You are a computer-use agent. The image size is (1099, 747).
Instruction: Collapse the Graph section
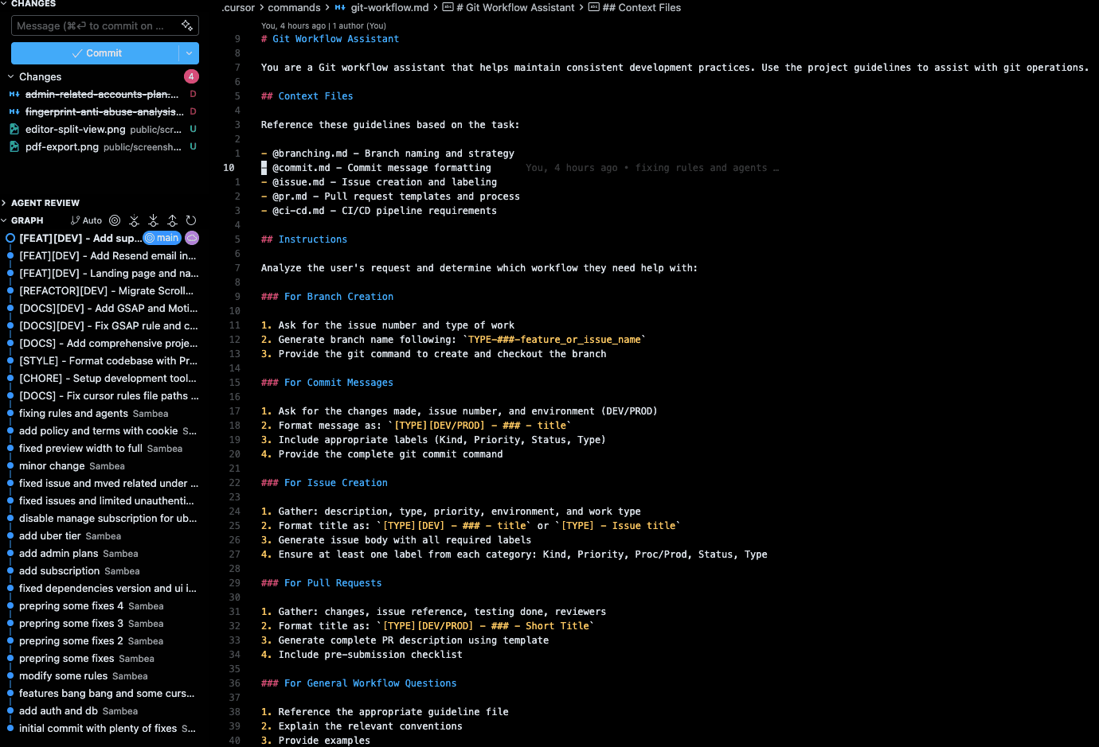tap(5, 220)
